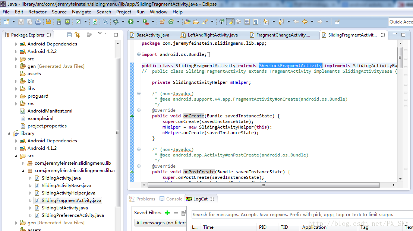
Task: Click the back navigation yellow arrow
Action: [305, 22]
